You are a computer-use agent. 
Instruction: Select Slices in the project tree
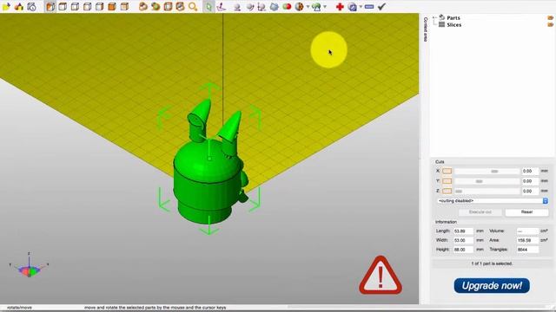pyautogui.click(x=453, y=25)
